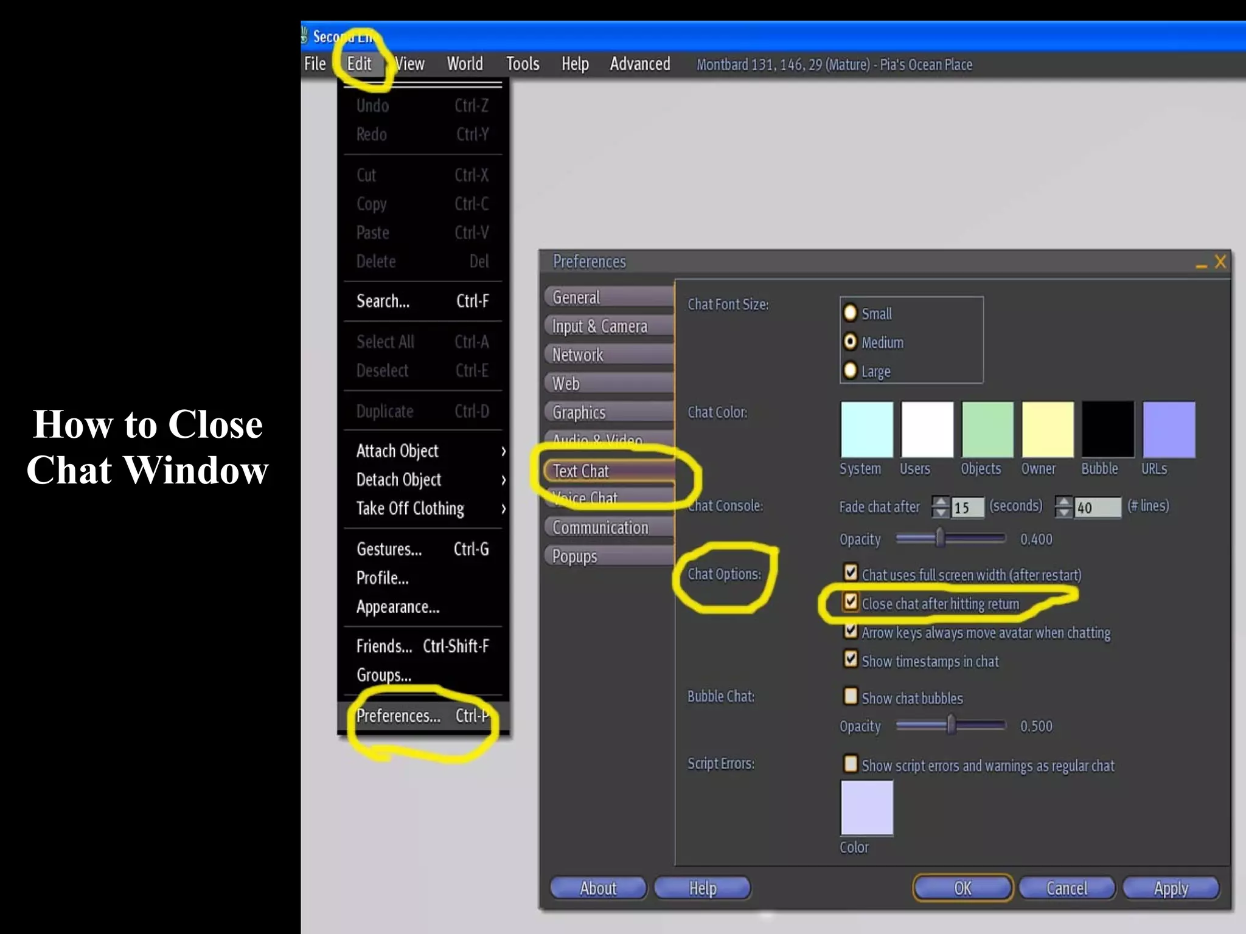This screenshot has height=934, width=1246.
Task: Increase fade chat seconds with up arrow
Action: 941,502
